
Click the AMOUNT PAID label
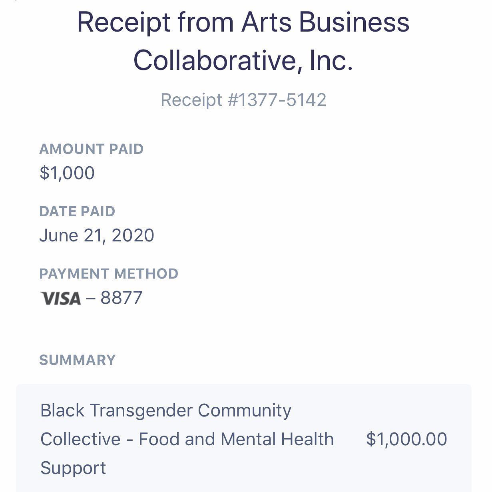[92, 149]
